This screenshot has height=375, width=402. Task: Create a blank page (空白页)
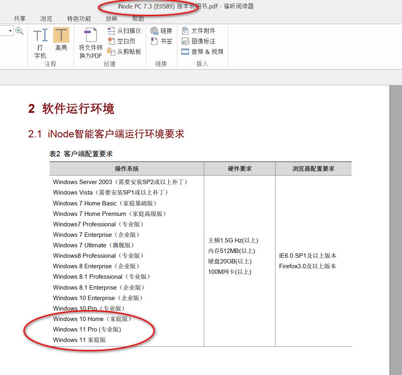(121, 41)
